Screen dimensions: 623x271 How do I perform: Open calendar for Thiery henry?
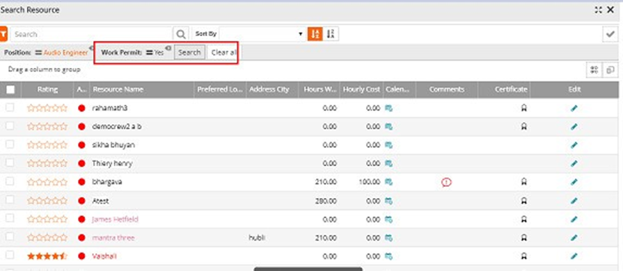[389, 163]
